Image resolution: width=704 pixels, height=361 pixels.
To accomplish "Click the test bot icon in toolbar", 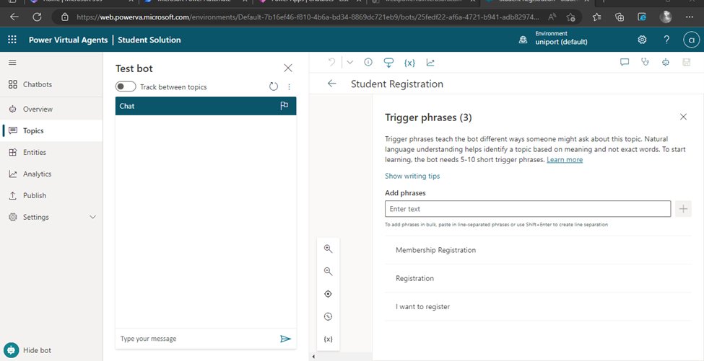I will pos(666,62).
